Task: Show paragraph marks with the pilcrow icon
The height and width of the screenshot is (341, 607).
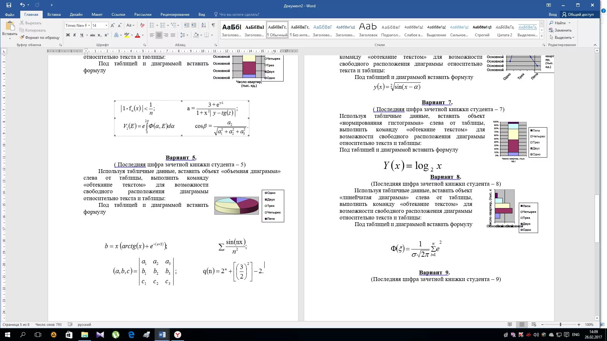Action: pyautogui.click(x=213, y=25)
